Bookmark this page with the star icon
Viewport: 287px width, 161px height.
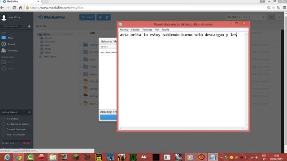click(x=274, y=8)
